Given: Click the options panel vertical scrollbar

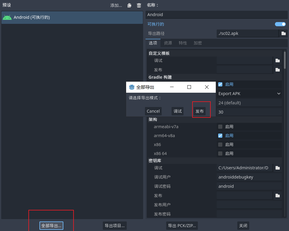Looking at the screenshot, I should point(285,60).
